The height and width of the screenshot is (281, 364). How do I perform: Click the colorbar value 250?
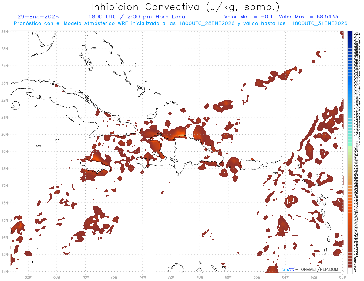(x=357, y=70)
